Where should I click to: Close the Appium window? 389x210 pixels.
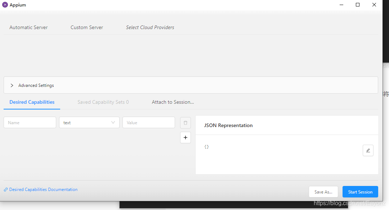point(374,5)
